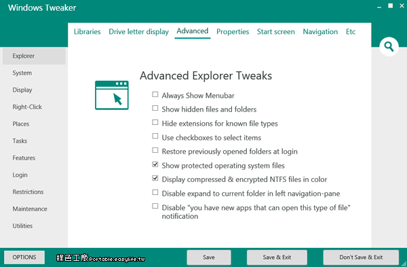This screenshot has height=267, width=407.
Task: Enable Use checkboxes to select items
Action: pyautogui.click(x=155, y=136)
